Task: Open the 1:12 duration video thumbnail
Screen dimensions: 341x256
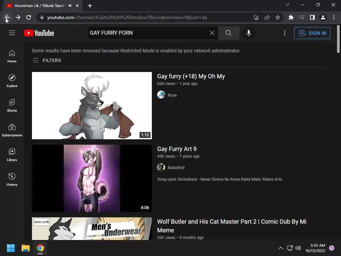Action: point(92,106)
